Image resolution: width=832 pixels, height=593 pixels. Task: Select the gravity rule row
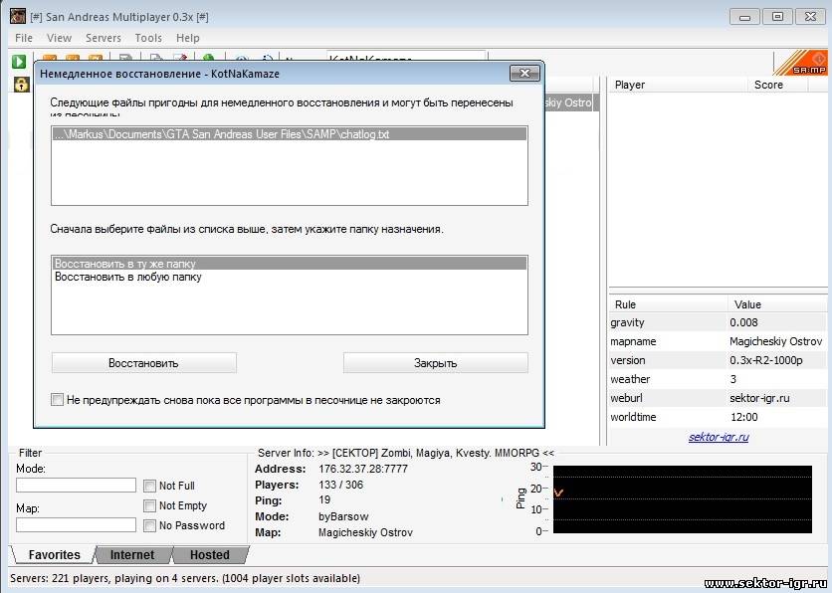[x=719, y=322]
